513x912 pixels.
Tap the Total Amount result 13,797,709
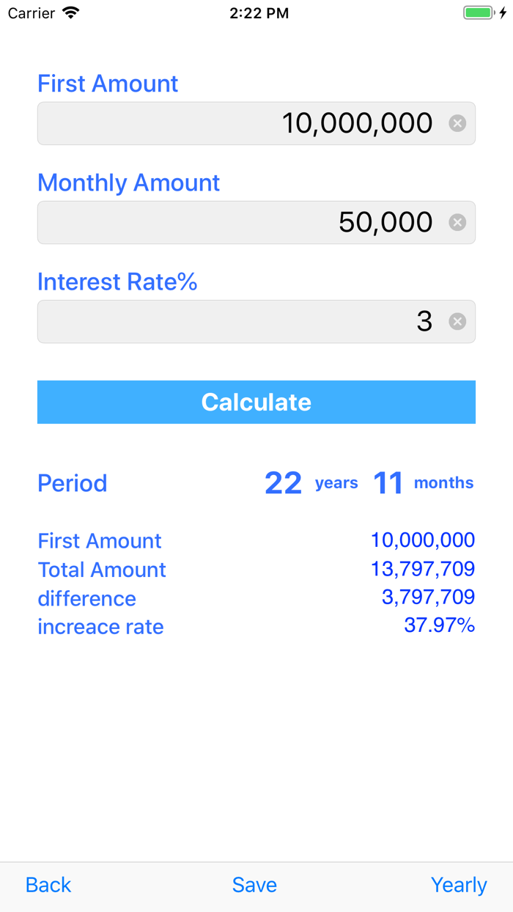coord(423,569)
